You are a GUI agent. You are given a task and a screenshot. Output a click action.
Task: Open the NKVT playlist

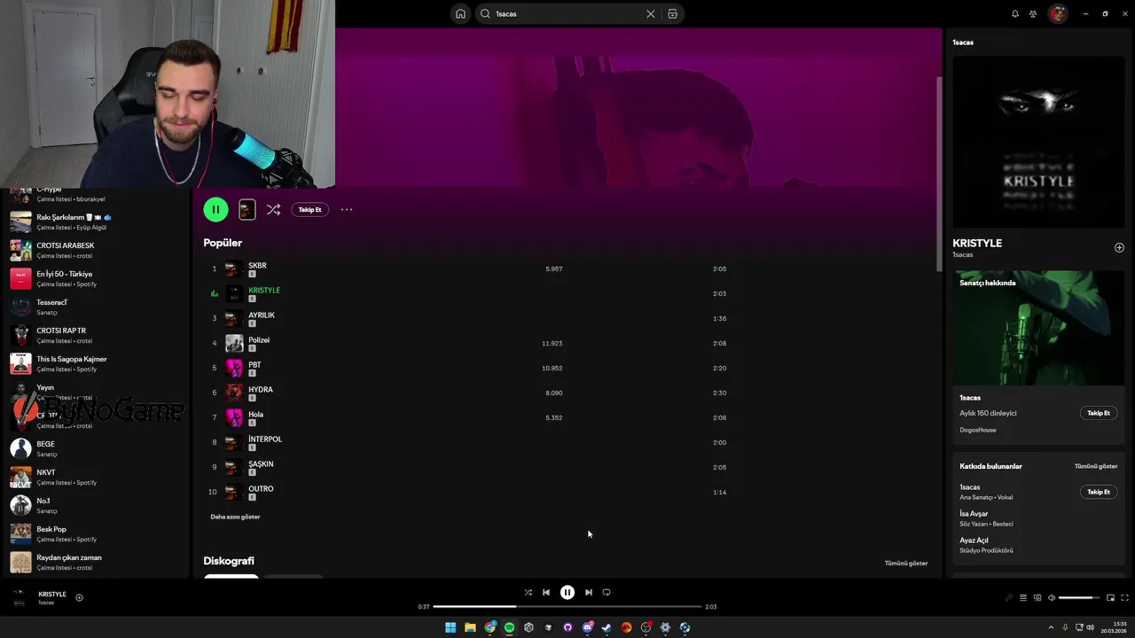point(96,477)
